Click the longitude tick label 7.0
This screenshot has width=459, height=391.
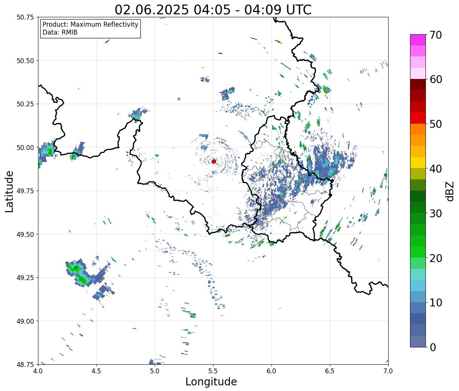coord(388,371)
